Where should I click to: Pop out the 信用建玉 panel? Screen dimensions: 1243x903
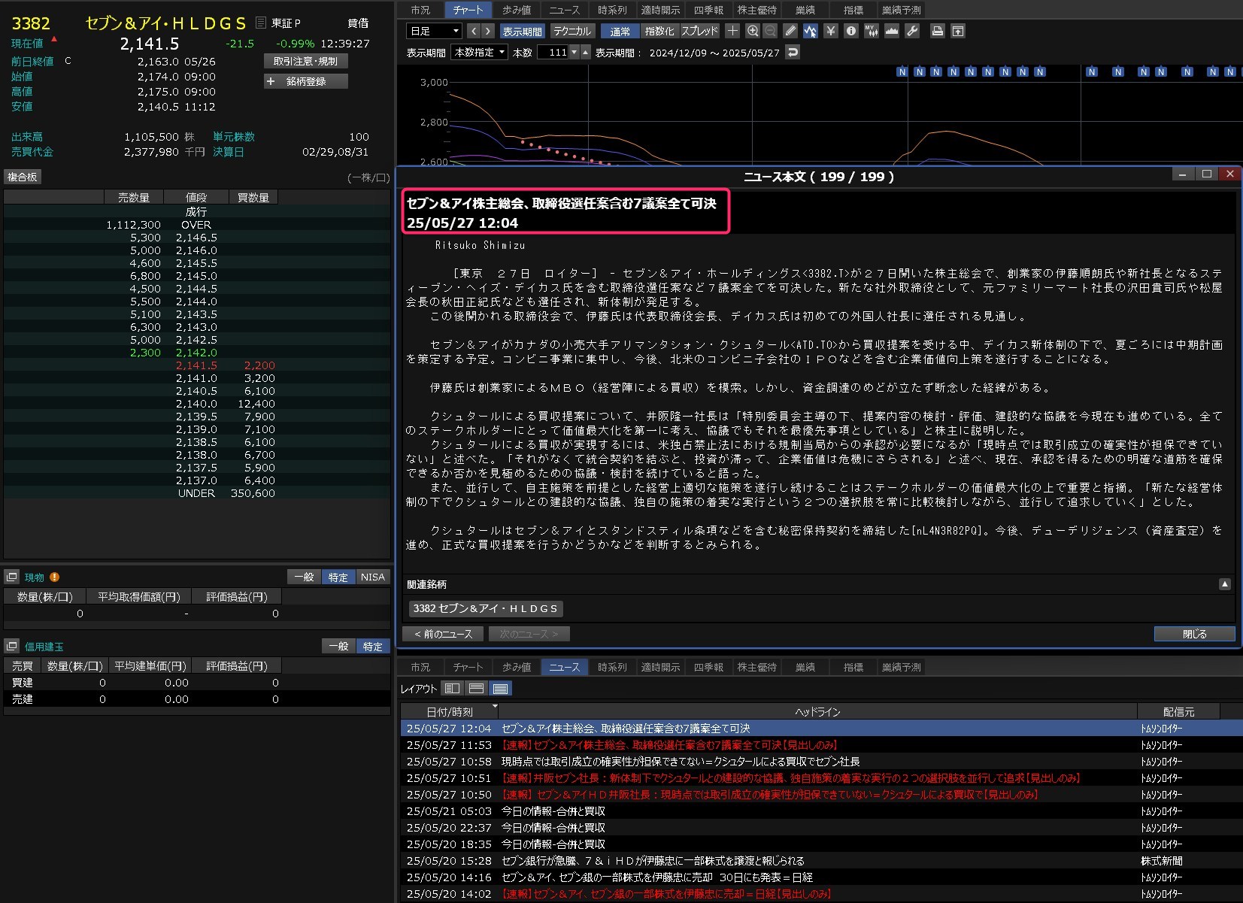point(12,646)
